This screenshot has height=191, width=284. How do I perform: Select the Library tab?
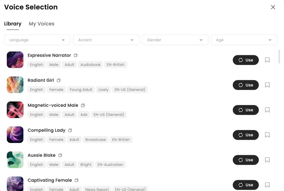13,24
